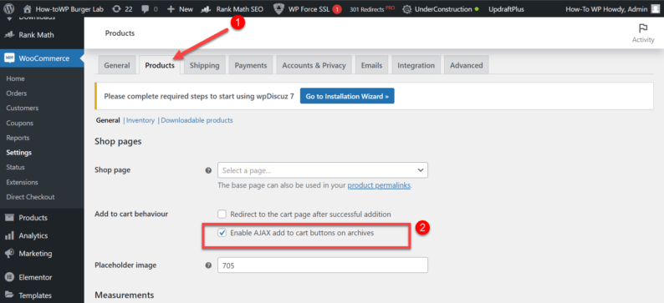The height and width of the screenshot is (303, 664).
Task: Open the Accounts & Privacy tab
Action: pyautogui.click(x=314, y=65)
